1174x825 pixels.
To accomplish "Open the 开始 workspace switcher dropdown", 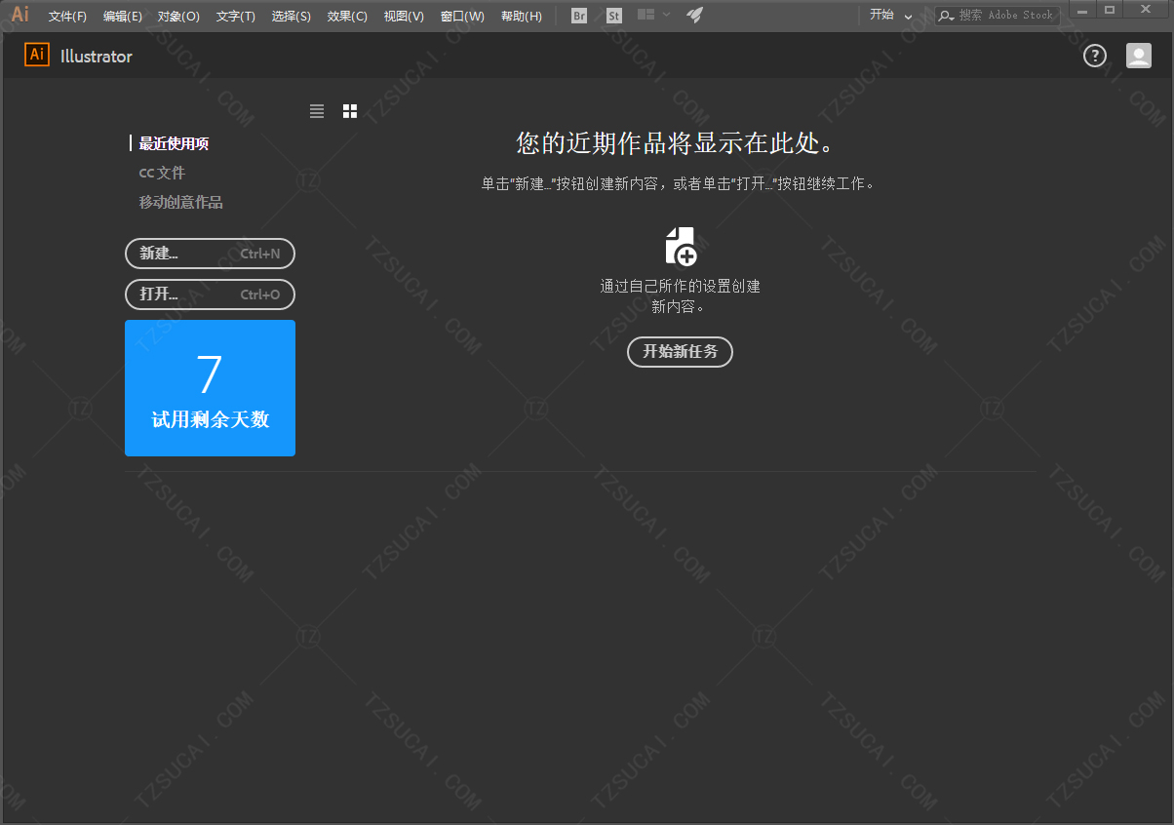I will [x=891, y=16].
